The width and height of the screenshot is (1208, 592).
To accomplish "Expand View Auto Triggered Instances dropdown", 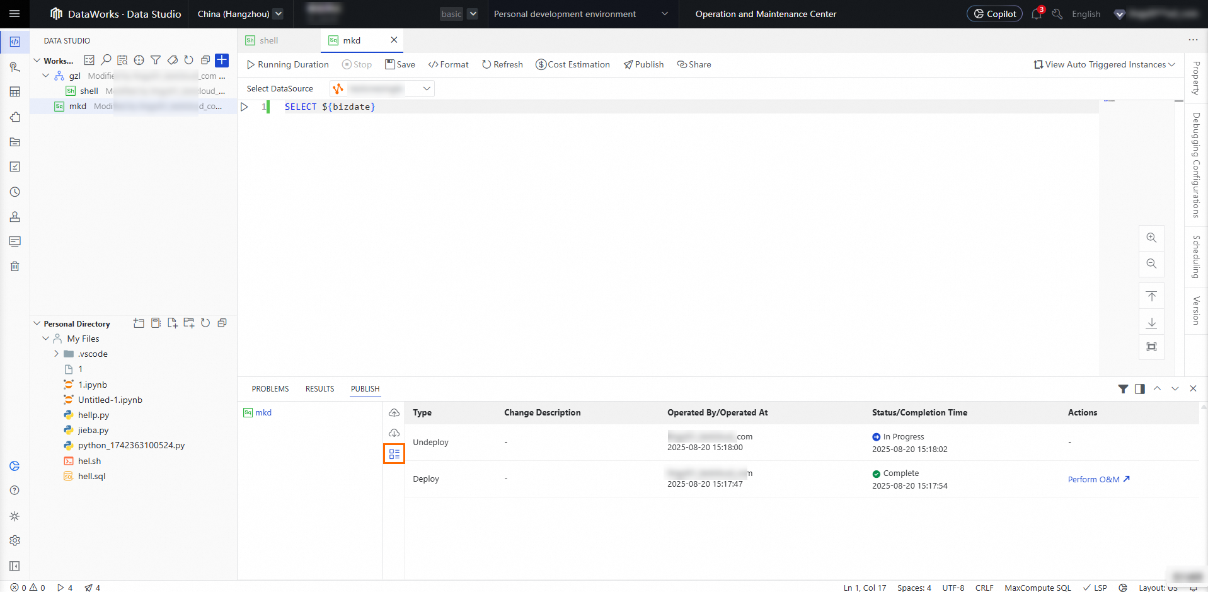I will [x=1104, y=64].
